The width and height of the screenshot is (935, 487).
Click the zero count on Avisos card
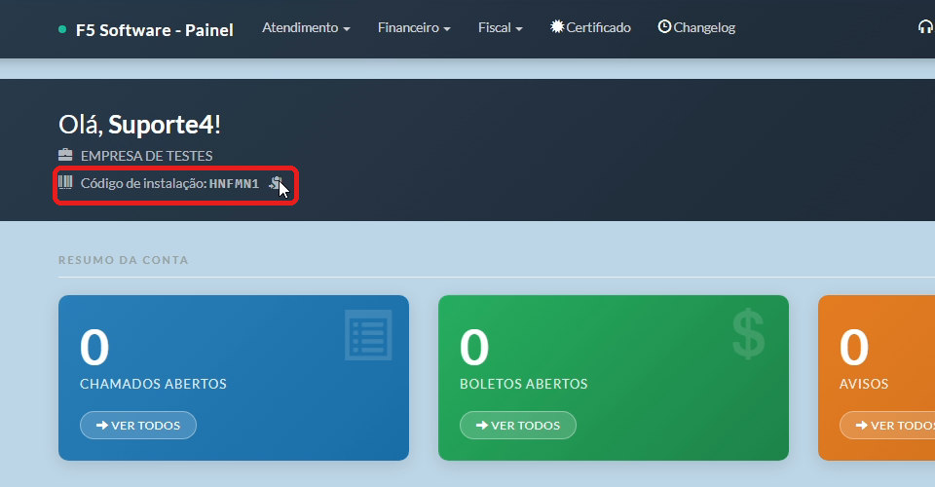click(x=854, y=347)
